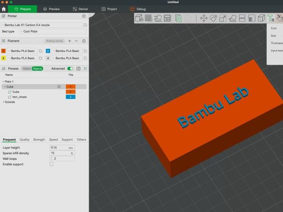Click the green Split to objects icon
The image size is (283, 212).
178,18
